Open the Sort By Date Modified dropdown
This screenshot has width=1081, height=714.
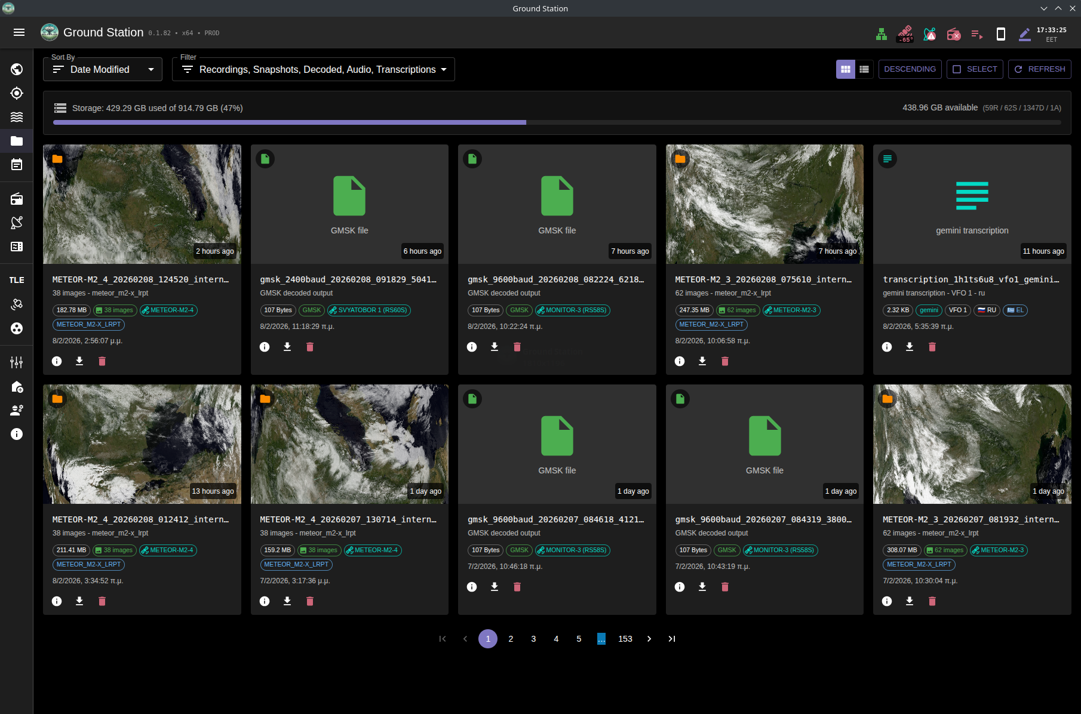tap(102, 69)
